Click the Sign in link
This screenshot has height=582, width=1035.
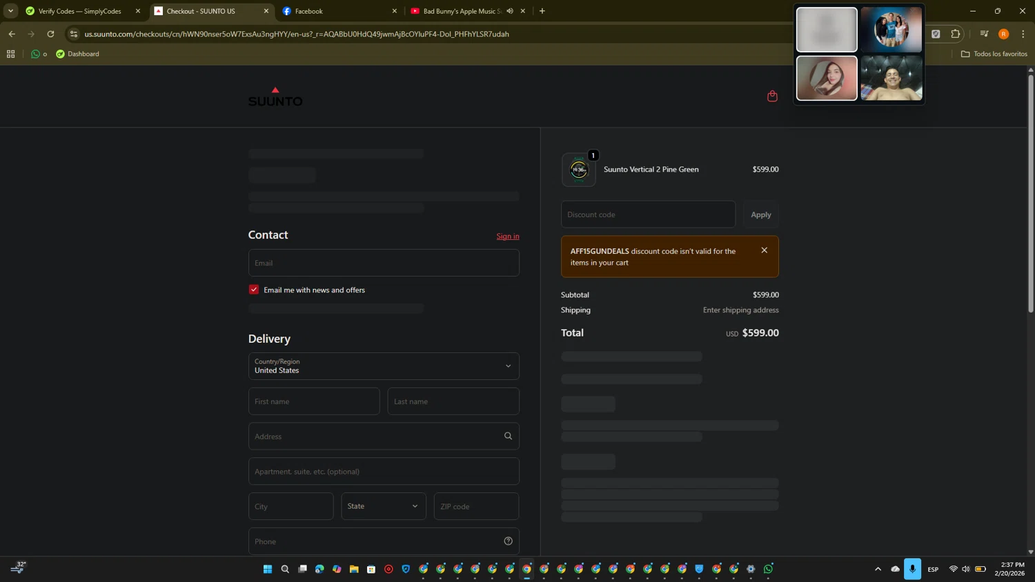(508, 236)
